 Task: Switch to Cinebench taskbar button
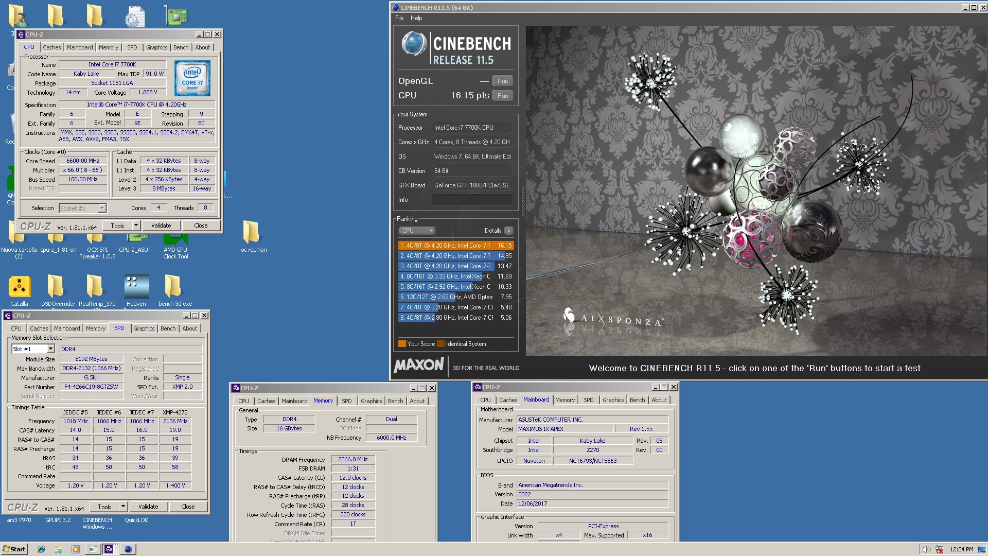128,549
